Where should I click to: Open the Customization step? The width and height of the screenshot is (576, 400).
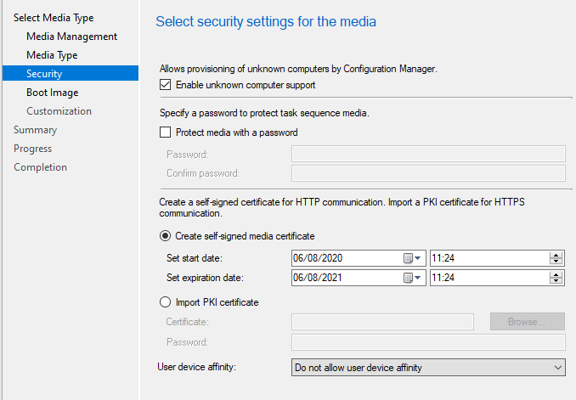click(59, 111)
